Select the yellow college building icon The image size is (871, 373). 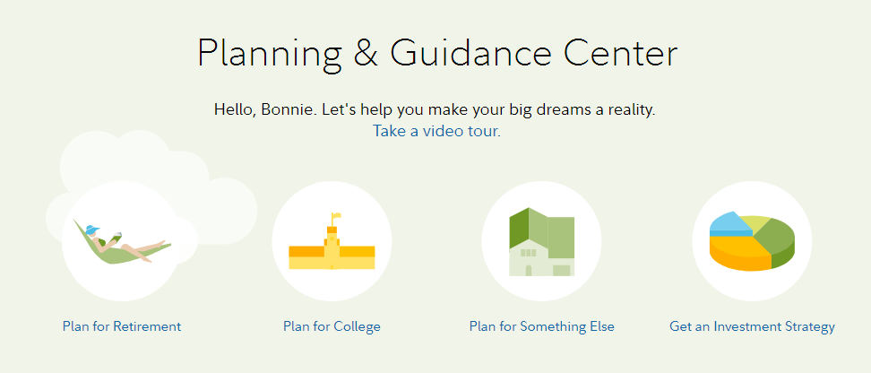(332, 241)
